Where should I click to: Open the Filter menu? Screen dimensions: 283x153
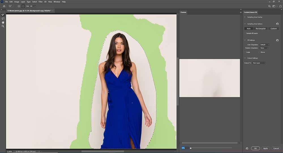(40, 2)
